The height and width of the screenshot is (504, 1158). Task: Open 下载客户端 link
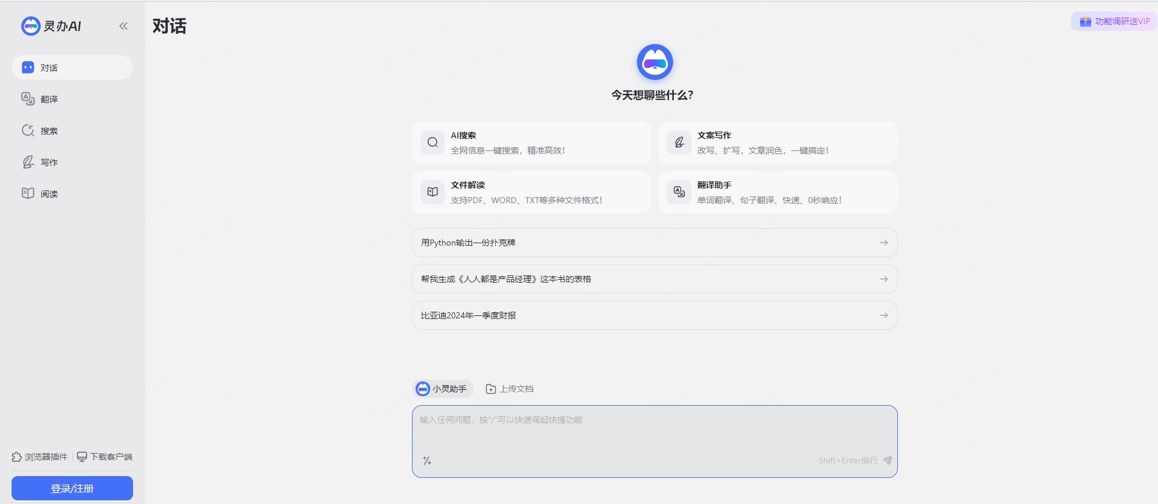[x=104, y=457]
